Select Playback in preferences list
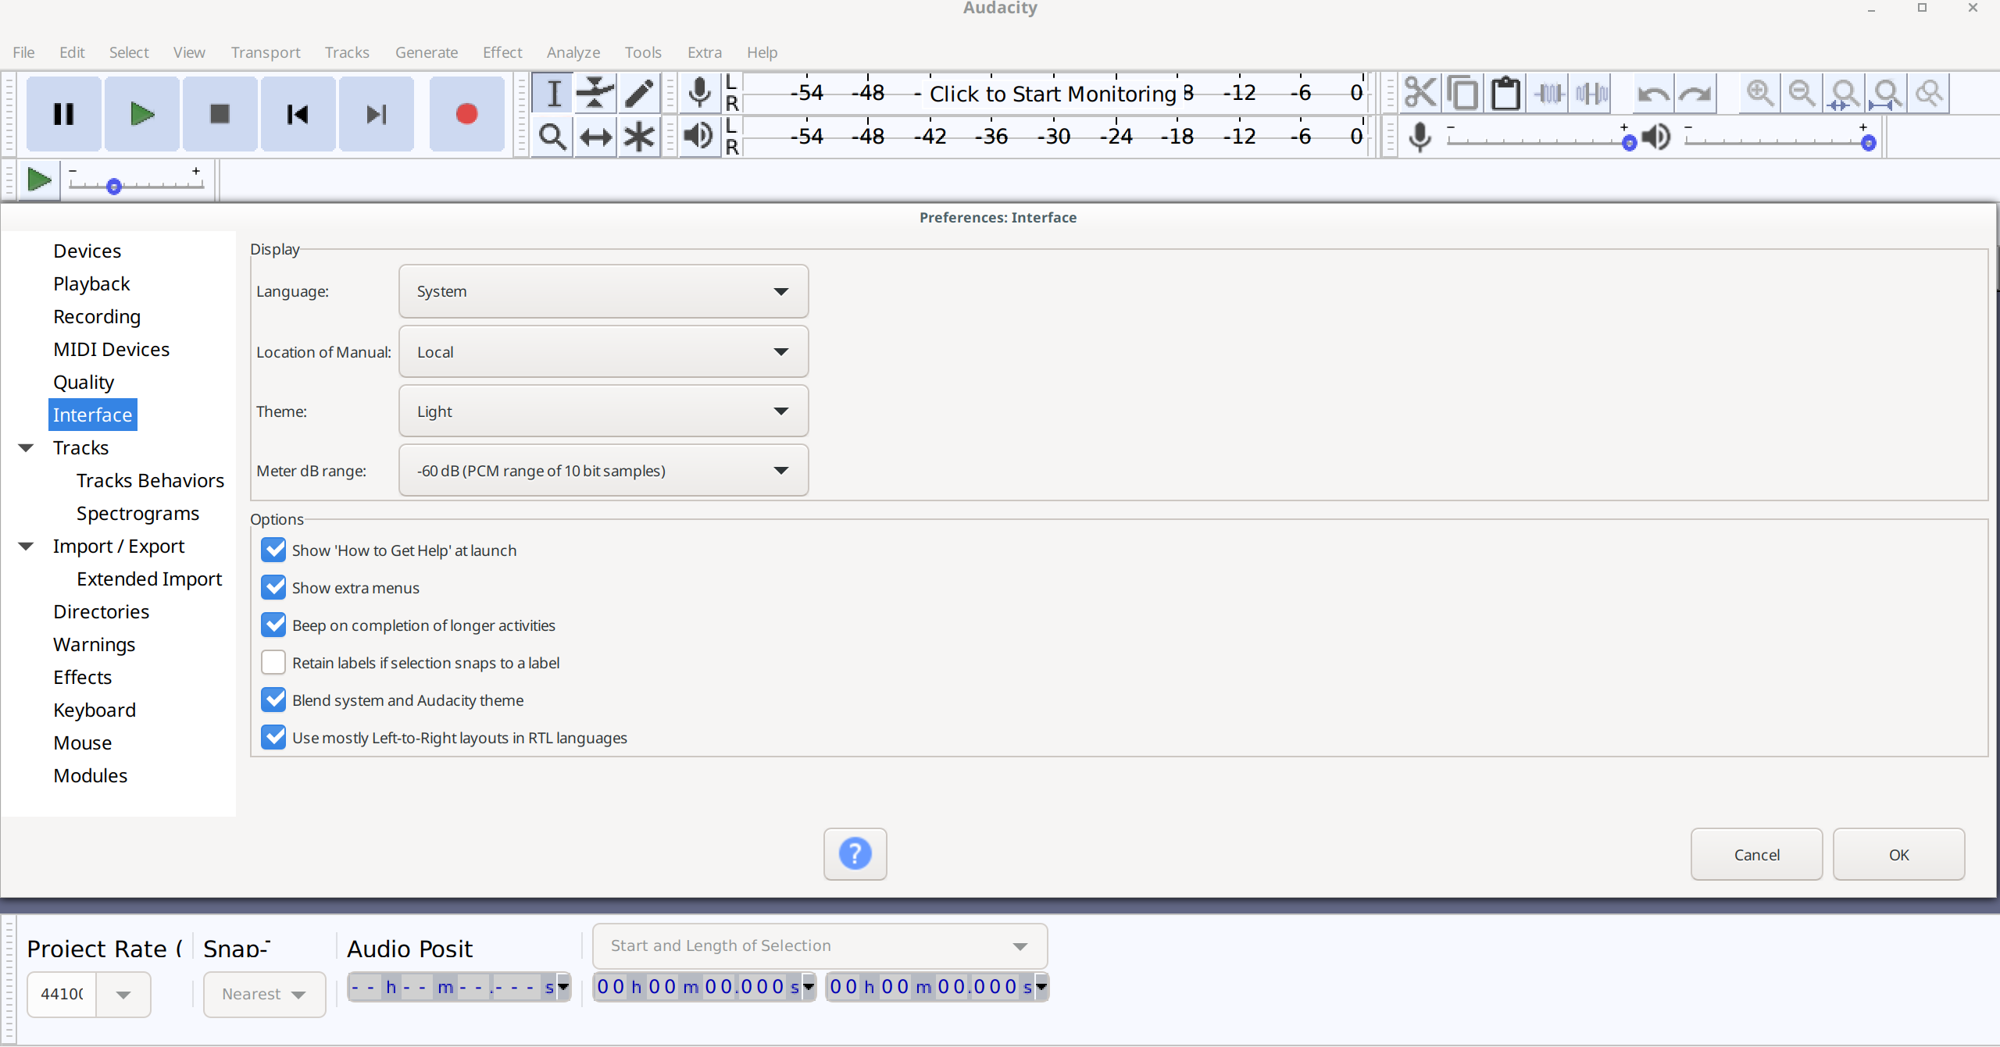 tap(91, 283)
